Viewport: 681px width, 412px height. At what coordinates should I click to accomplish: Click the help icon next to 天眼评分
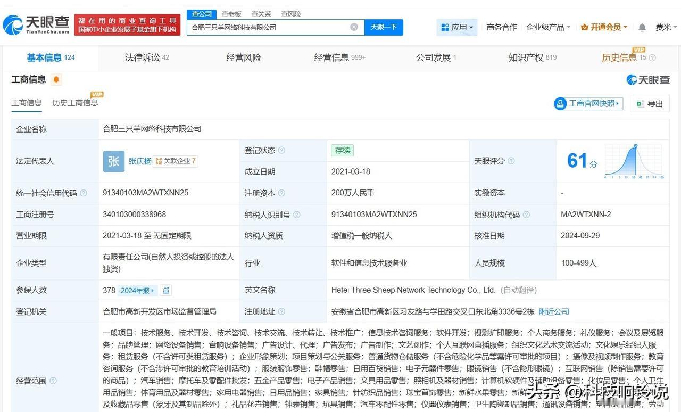[x=511, y=161]
